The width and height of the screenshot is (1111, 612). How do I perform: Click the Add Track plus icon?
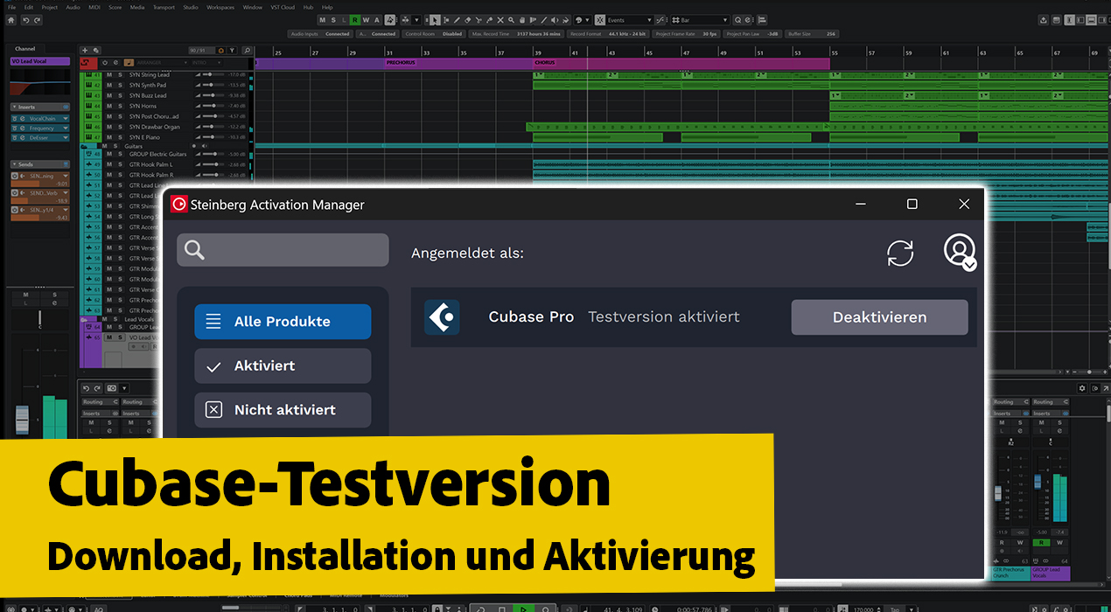point(85,50)
